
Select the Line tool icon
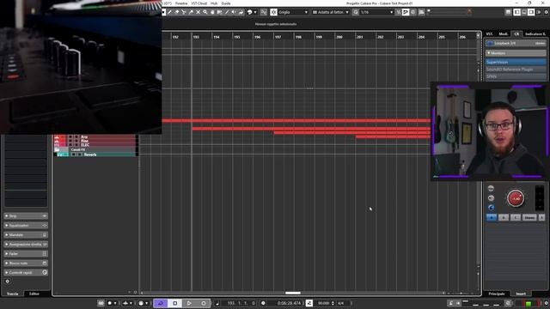click(x=227, y=12)
